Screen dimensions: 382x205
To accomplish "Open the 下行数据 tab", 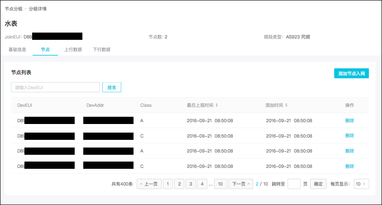I will coord(101,50).
